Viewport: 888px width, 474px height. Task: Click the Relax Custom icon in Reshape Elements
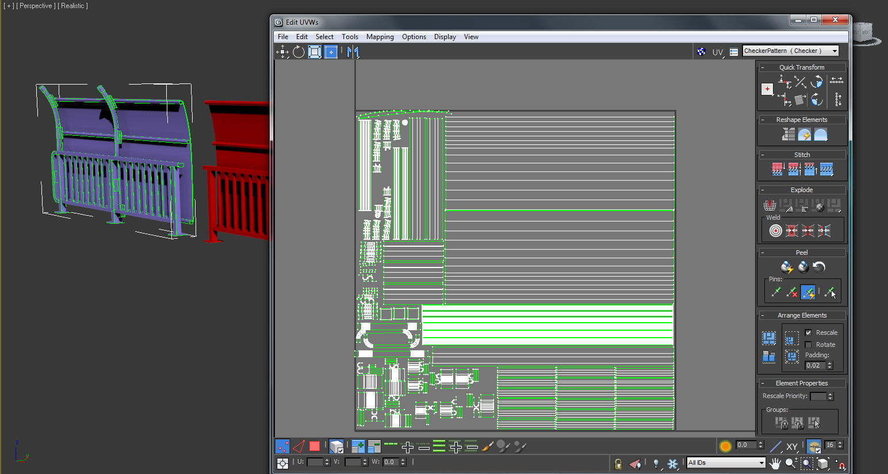821,135
